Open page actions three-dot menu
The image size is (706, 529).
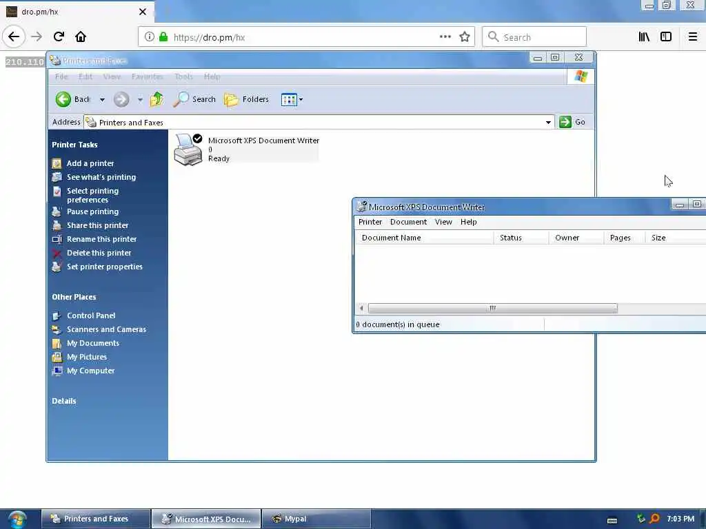click(445, 37)
